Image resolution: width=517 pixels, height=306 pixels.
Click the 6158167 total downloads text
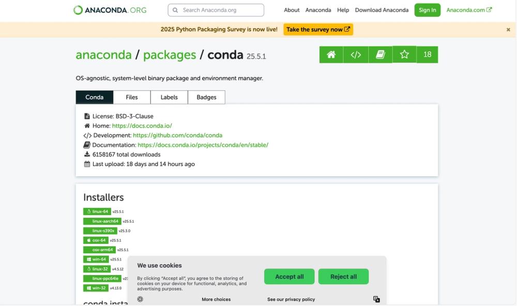pos(127,155)
